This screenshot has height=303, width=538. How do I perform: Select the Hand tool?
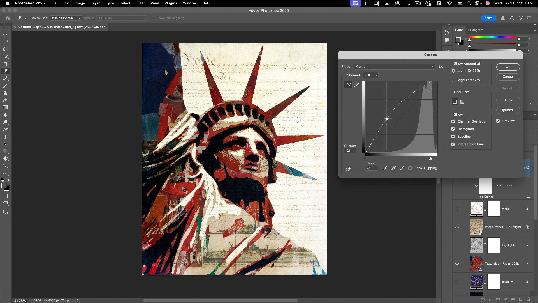click(x=5, y=159)
